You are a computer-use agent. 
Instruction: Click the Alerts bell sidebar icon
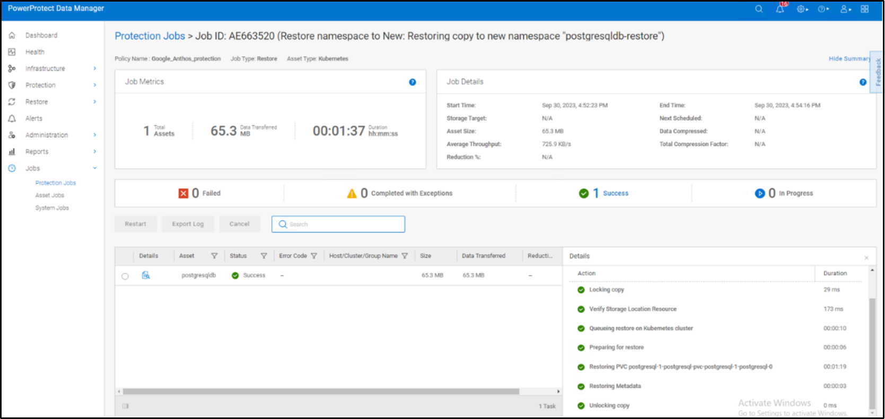12,118
